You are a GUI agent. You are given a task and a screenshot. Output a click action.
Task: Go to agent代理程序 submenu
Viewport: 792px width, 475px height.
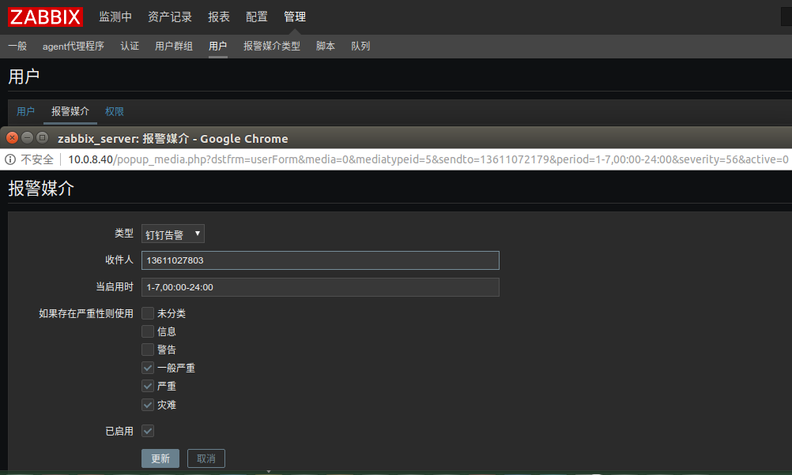click(74, 46)
